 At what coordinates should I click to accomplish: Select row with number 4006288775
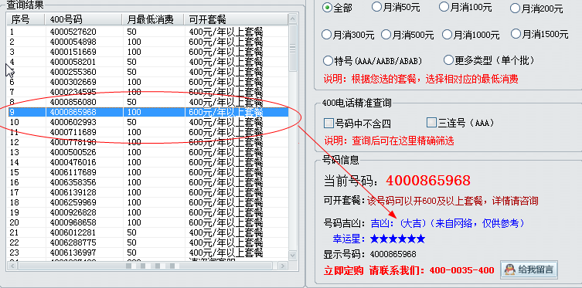148,242
